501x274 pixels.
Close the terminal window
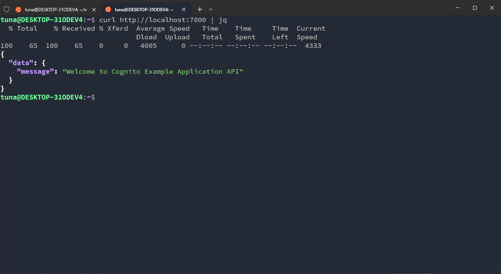492,8
